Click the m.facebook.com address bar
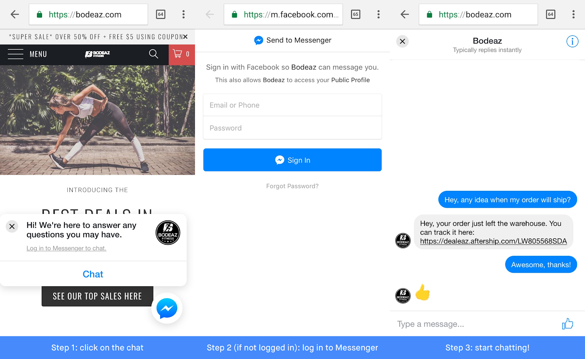This screenshot has width=585, height=359. (x=283, y=15)
